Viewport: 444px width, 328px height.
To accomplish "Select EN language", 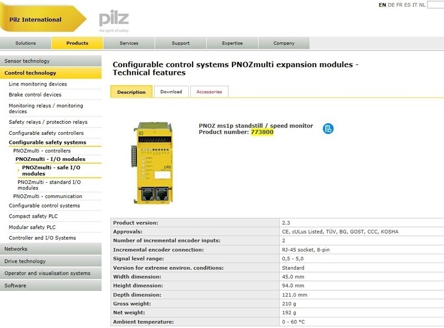I will click(x=382, y=5).
